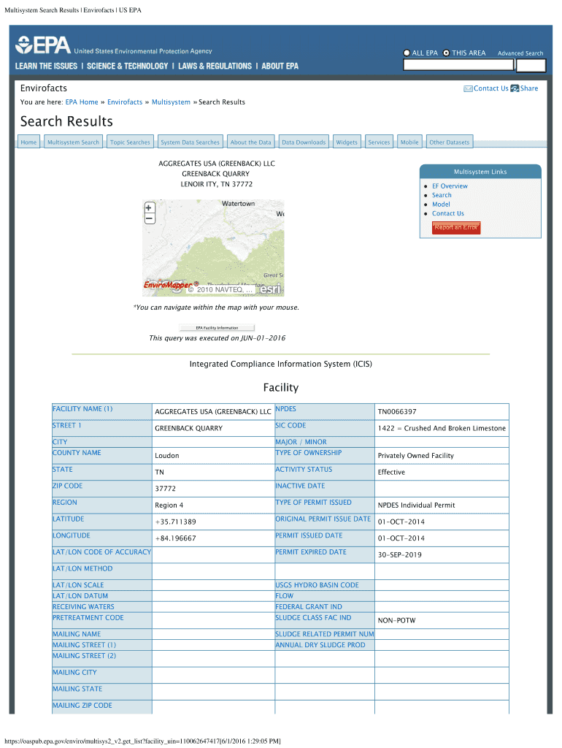Click RECEIVING WATERS label

tap(83, 607)
